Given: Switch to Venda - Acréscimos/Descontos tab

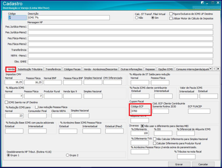Looking at the screenshot, I should [x=101, y=69].
